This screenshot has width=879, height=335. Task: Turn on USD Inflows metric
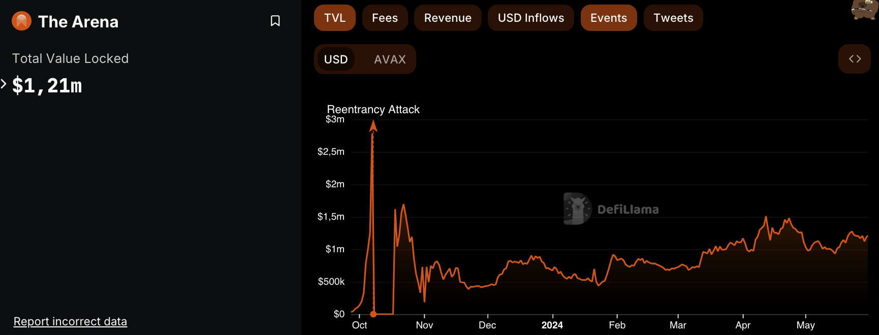tap(530, 18)
